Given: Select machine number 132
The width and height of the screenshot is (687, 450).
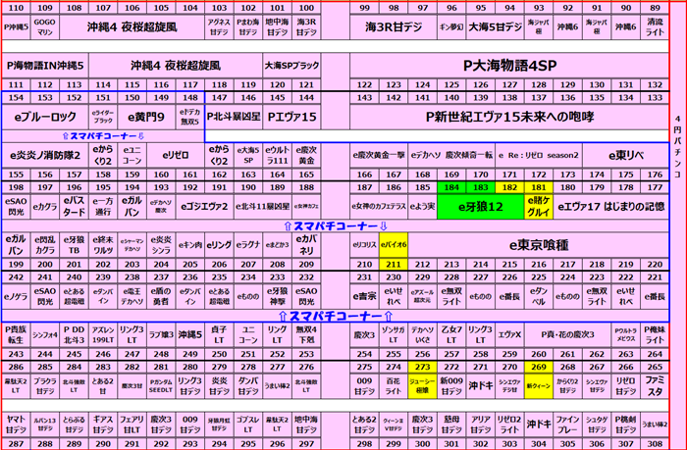Looking at the screenshot, I should [655, 85].
